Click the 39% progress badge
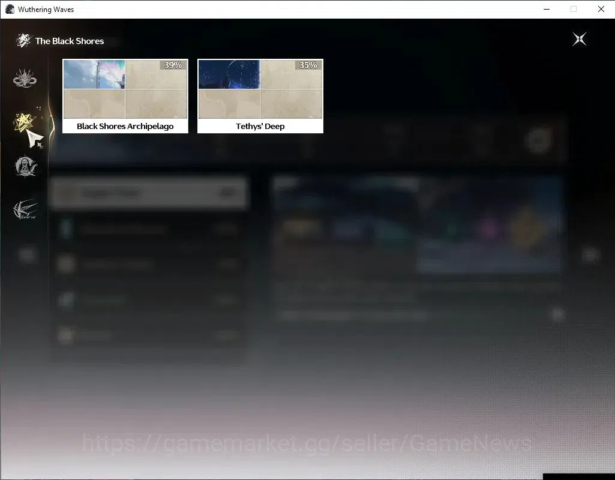Image resolution: width=615 pixels, height=480 pixels. tap(173, 65)
